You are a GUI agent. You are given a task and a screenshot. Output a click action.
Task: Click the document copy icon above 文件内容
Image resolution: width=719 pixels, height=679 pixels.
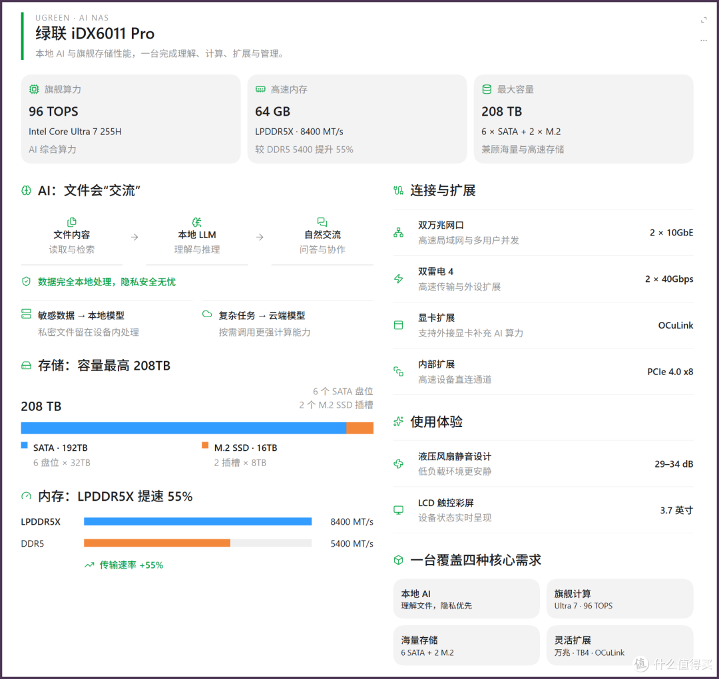[71, 222]
